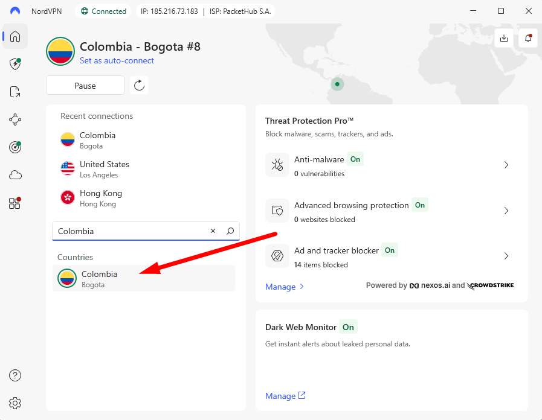The height and width of the screenshot is (420, 542).
Task: Open the Dedicated IP cloud icon
Action: (15, 175)
